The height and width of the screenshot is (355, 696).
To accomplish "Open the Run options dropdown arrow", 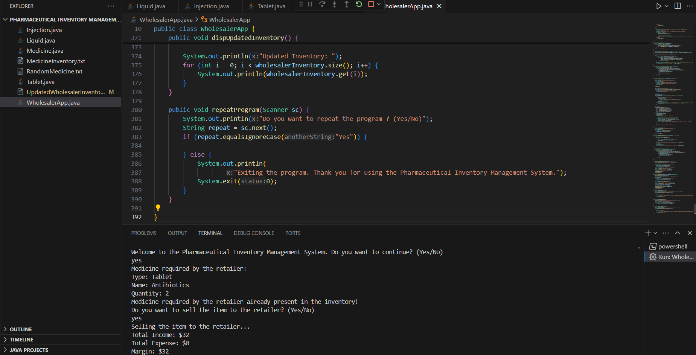I will 667,6.
